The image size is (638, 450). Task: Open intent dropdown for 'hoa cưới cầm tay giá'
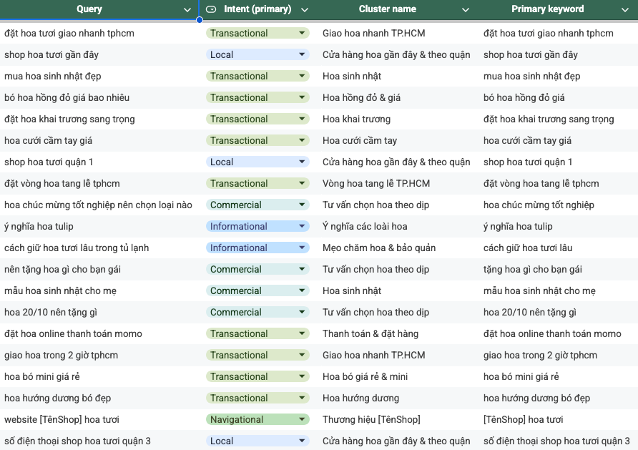click(302, 140)
